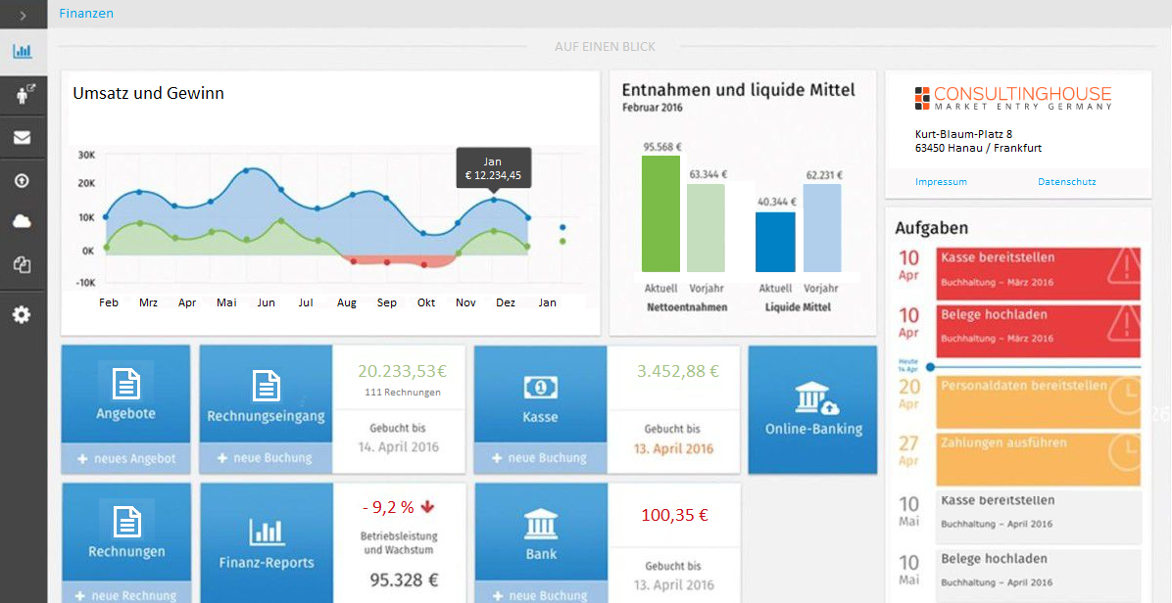
Task: Click clock icon on Zahlungen ausführen
Action: point(1125,454)
